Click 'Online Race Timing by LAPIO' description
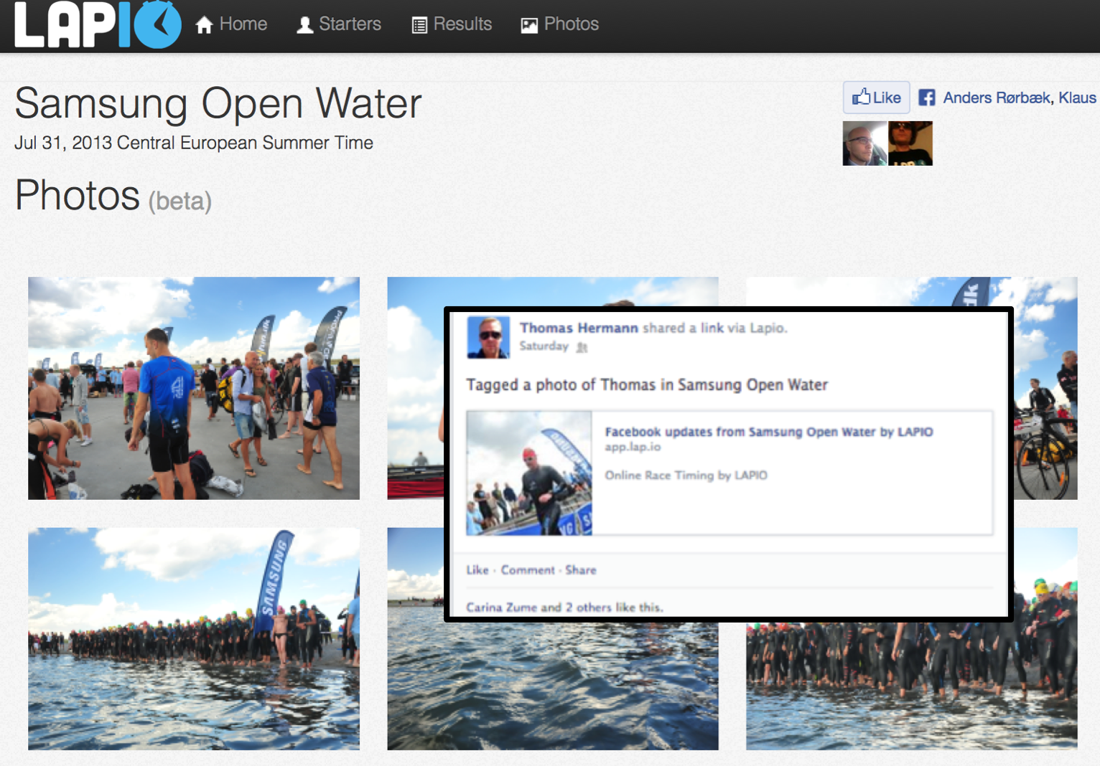 [686, 476]
